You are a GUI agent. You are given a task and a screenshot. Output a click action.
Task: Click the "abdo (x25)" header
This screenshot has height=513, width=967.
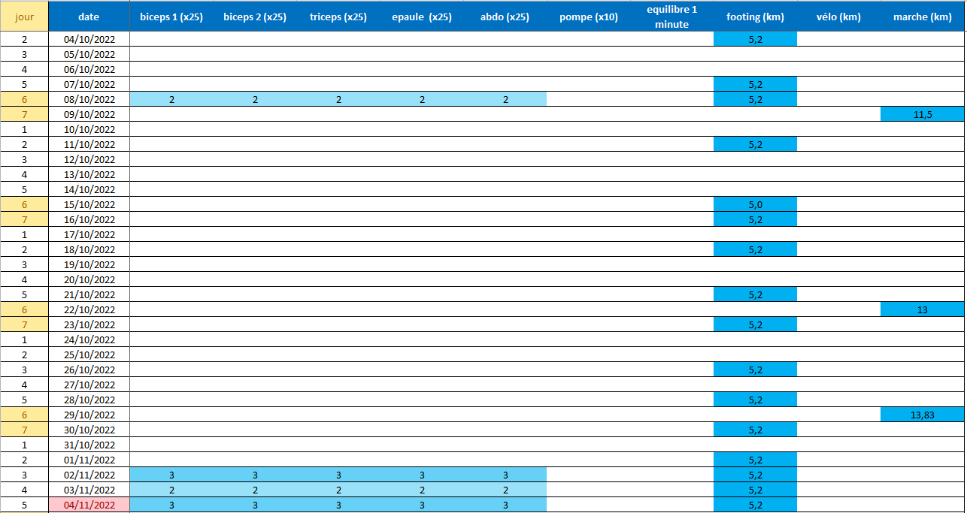tap(505, 17)
